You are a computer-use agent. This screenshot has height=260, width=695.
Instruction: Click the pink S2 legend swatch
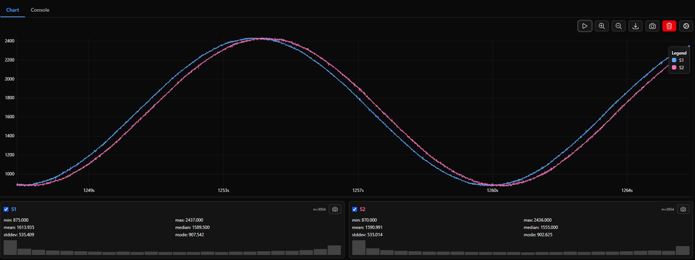(x=674, y=67)
